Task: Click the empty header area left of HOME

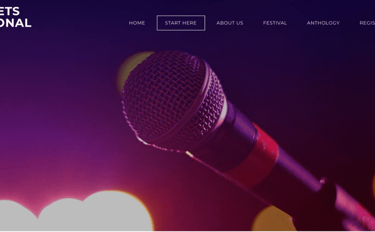Action: tap(79, 23)
